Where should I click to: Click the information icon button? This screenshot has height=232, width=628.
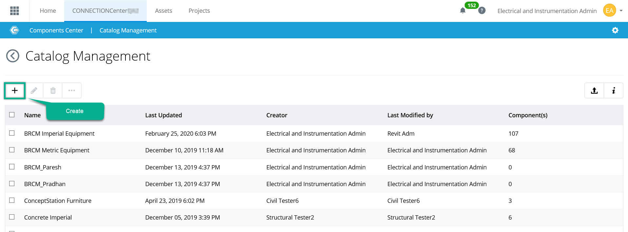click(614, 91)
